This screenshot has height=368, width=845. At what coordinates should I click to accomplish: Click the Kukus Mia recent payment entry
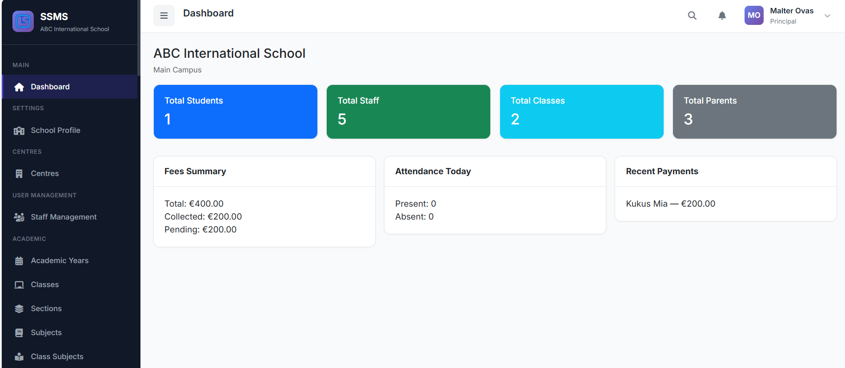coord(670,204)
